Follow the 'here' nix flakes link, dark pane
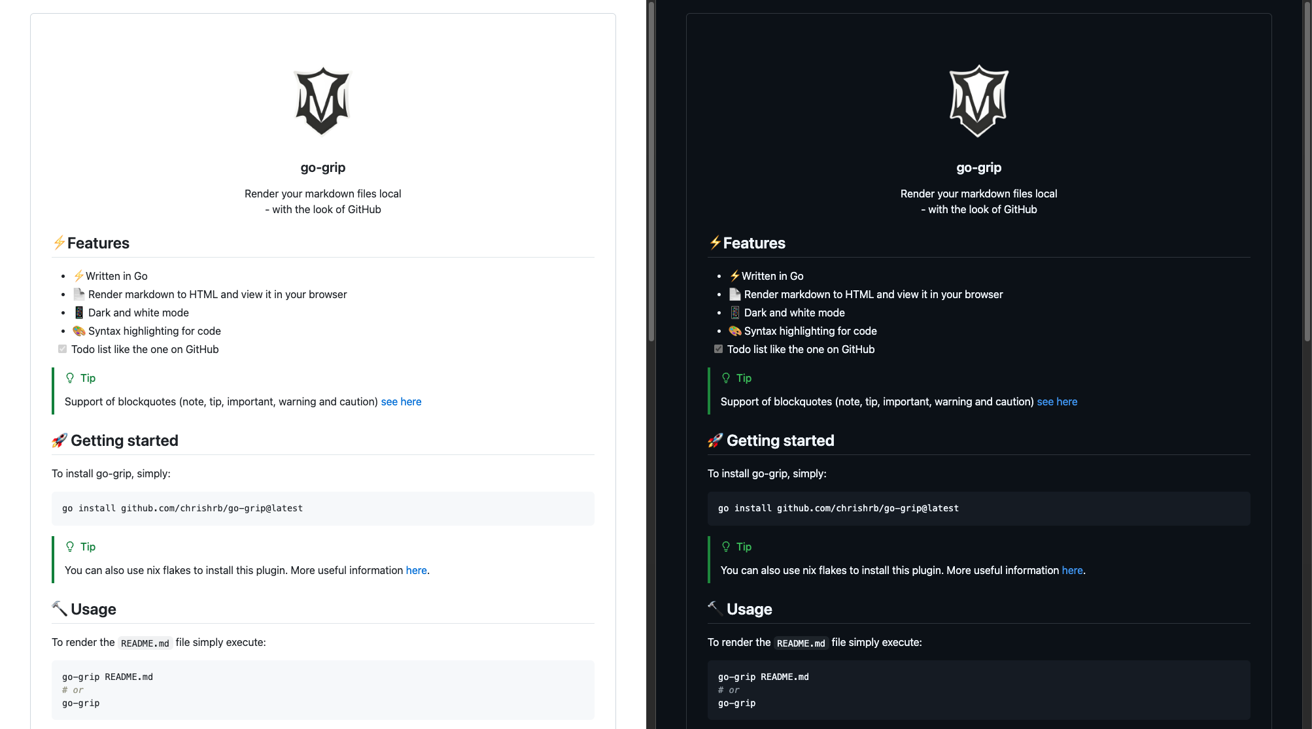This screenshot has width=1312, height=729. point(1072,570)
